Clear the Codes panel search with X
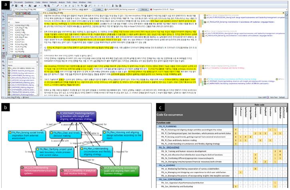 tap(37, 62)
